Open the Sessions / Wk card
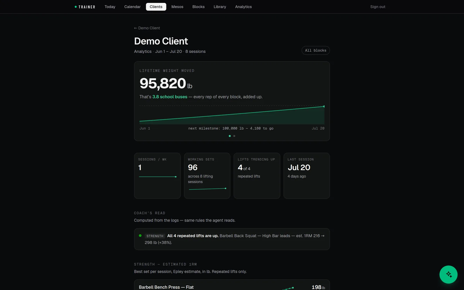Image resolution: width=464 pixels, height=290 pixels. point(157,176)
